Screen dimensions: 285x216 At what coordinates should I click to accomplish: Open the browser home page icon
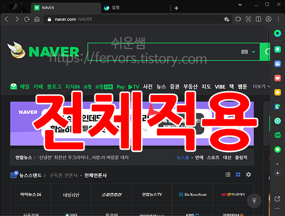[x=37, y=19]
